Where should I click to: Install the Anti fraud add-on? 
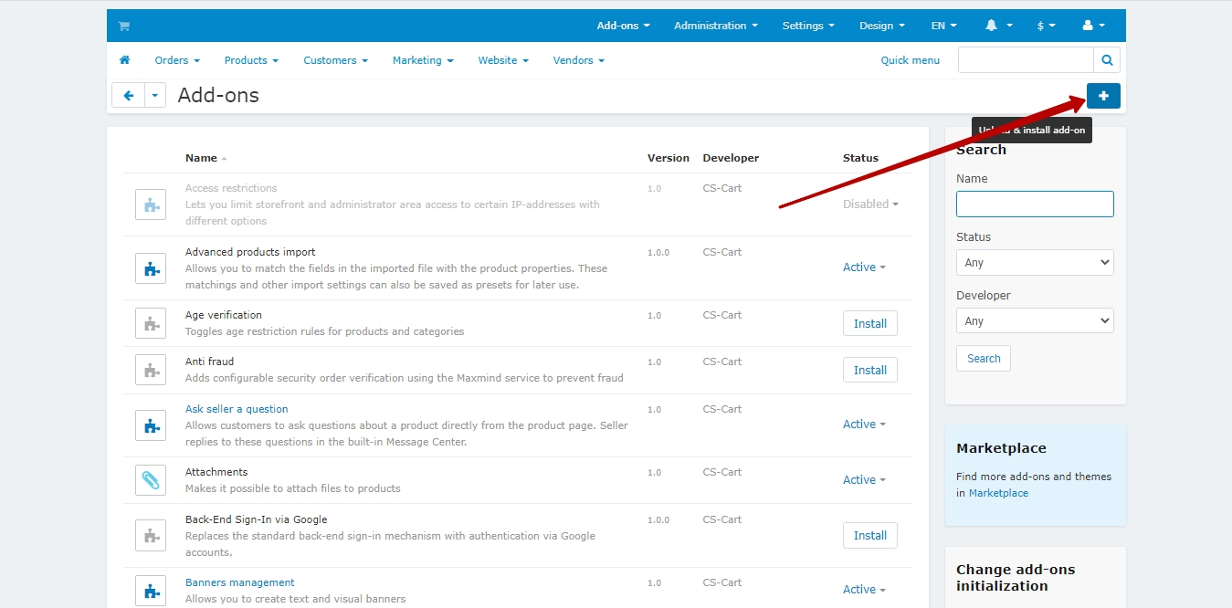870,370
